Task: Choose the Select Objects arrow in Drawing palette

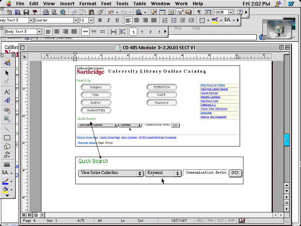Action: [7, 73]
